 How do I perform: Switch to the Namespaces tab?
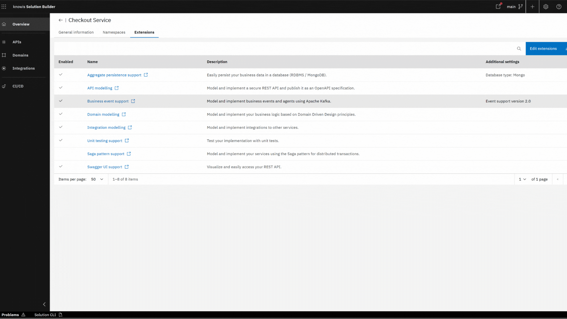click(x=114, y=32)
